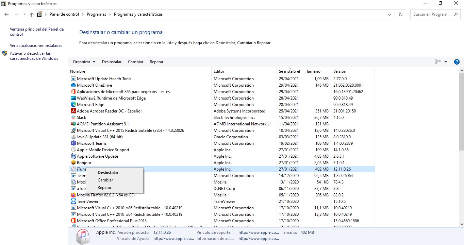The image size is (464, 245).
Task: Click the Programas breadcrumb
Action: coord(96,14)
